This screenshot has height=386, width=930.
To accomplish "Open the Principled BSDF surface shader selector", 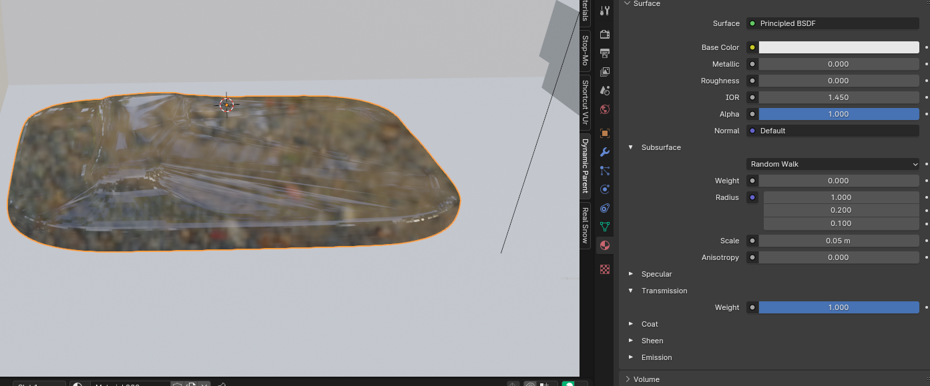I will (x=833, y=23).
